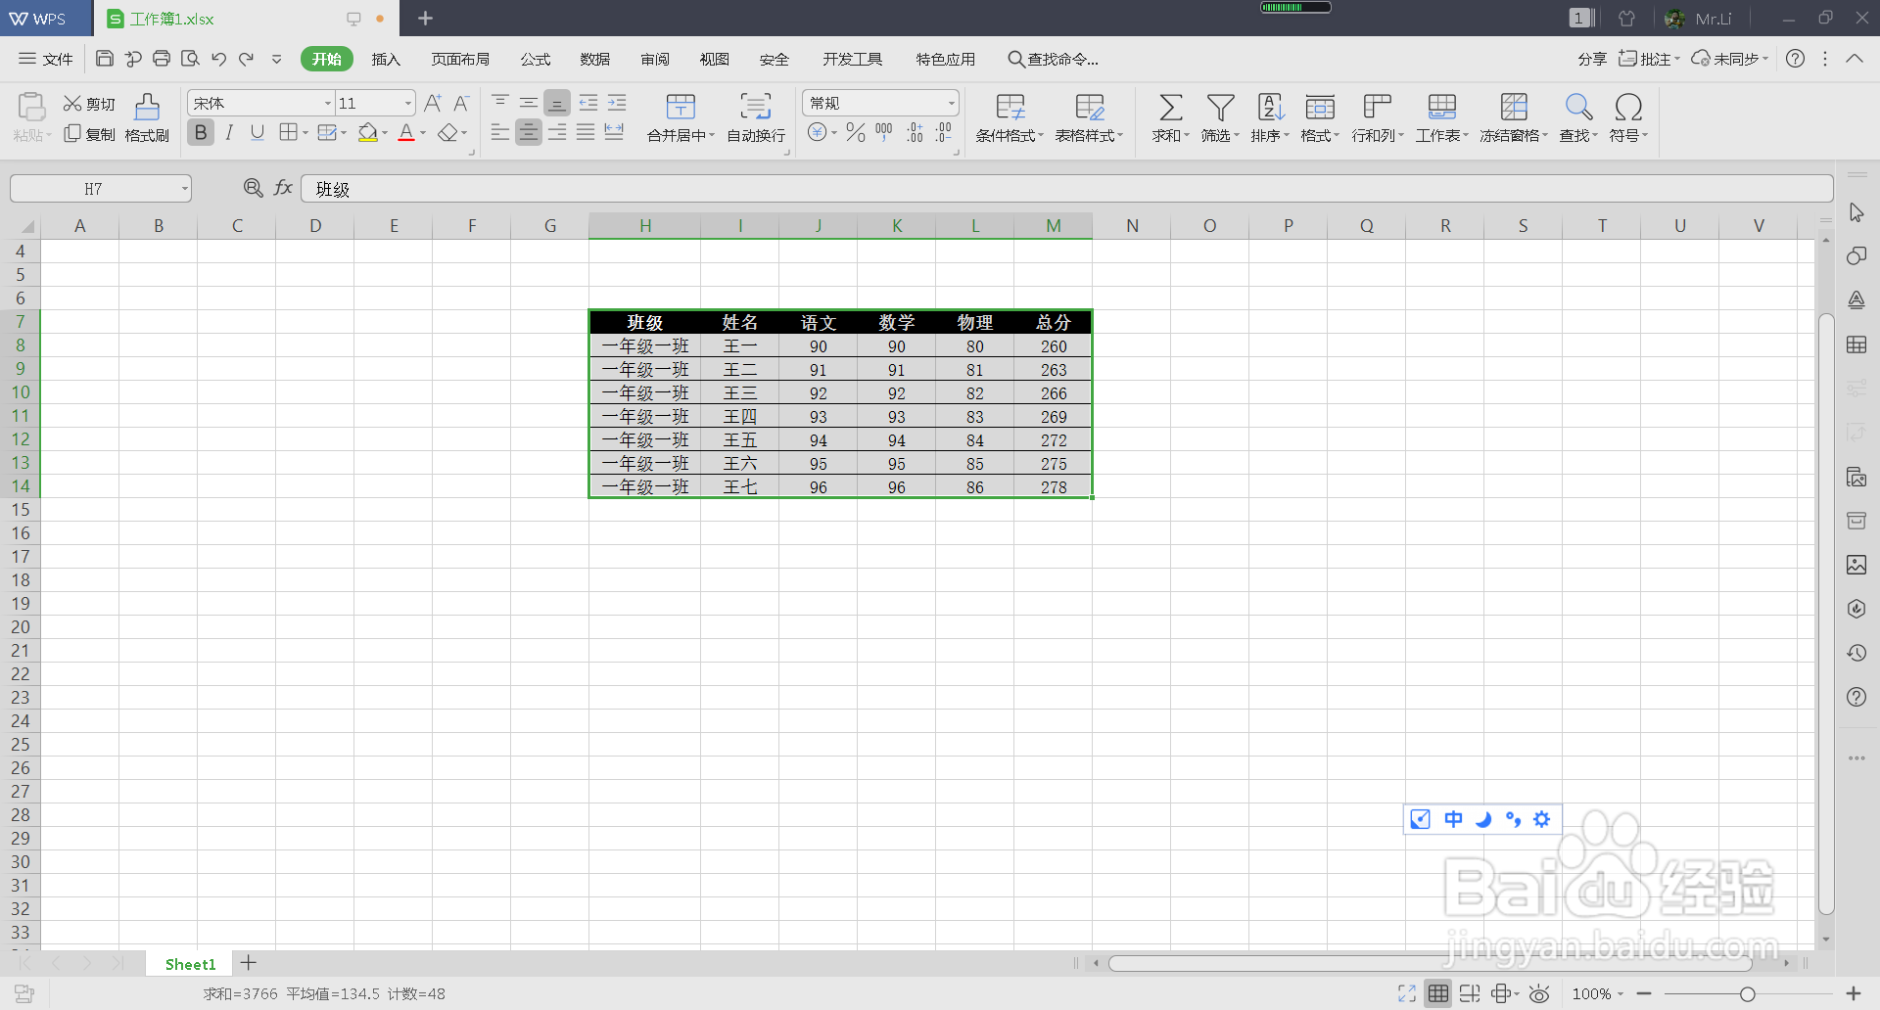Click the help question icon in top right
The height and width of the screenshot is (1010, 1880).
[1795, 59]
